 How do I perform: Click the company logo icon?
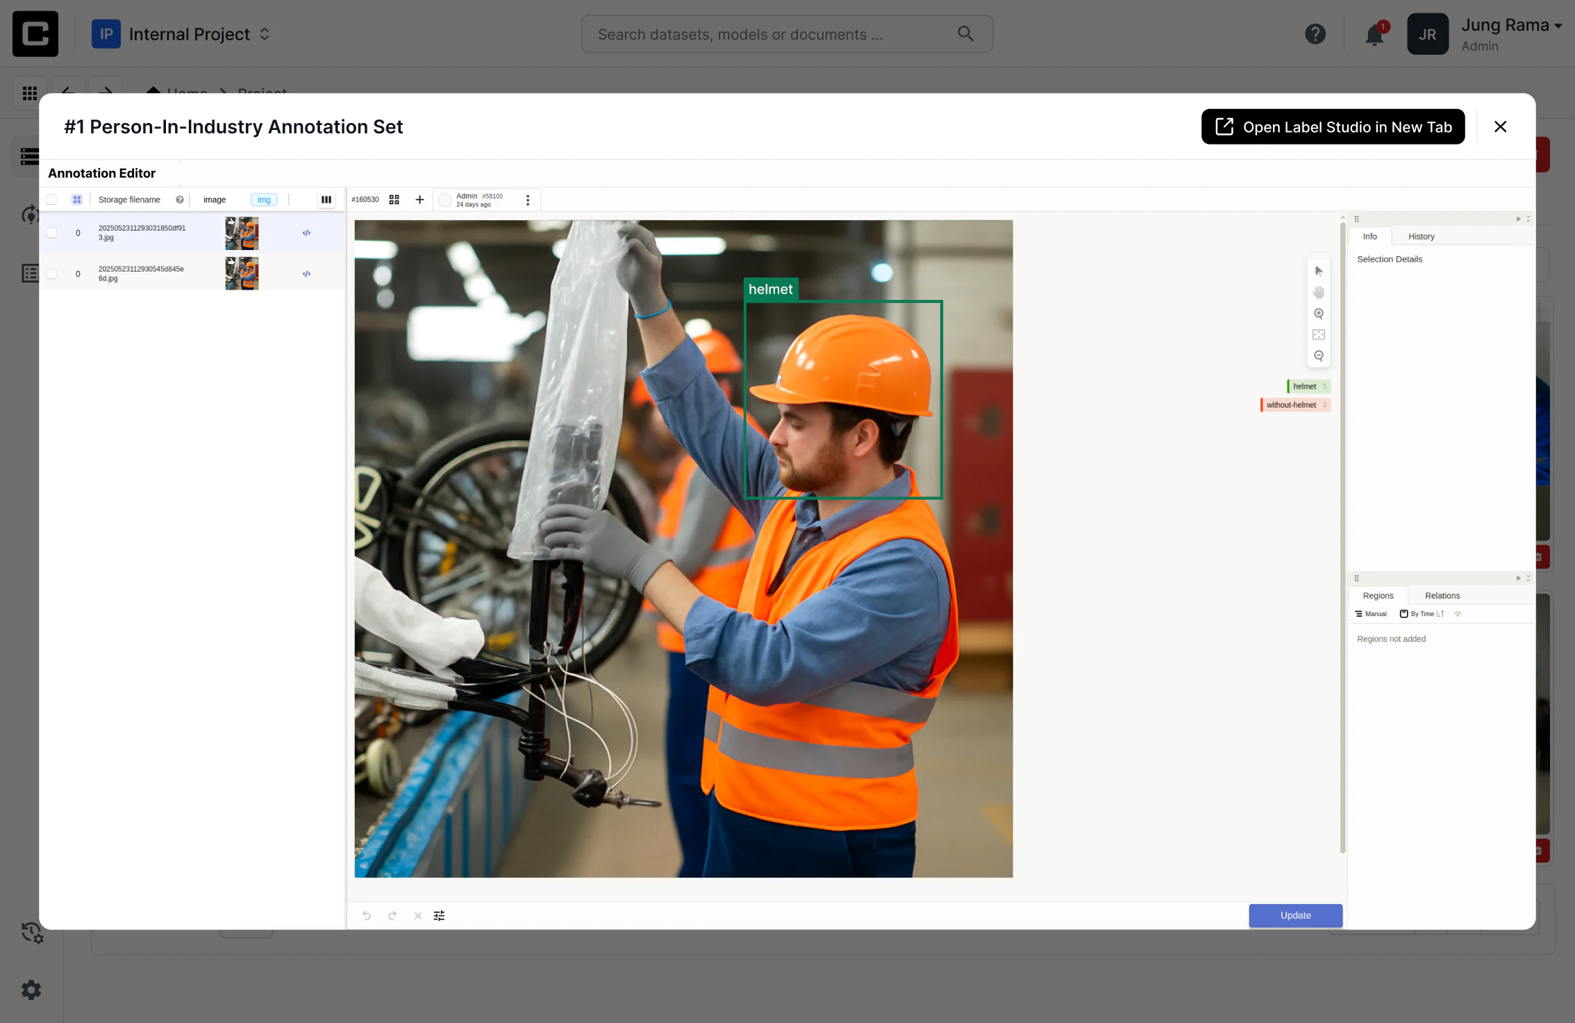(x=35, y=33)
